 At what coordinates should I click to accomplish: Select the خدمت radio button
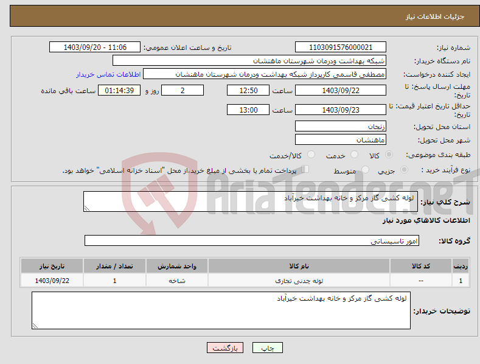coord(354,155)
